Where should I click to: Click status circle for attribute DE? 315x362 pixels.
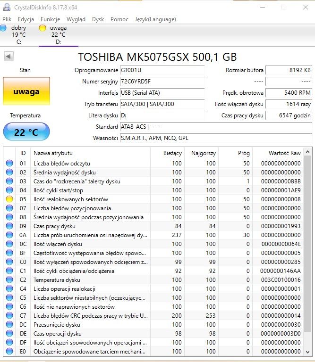tap(9, 333)
